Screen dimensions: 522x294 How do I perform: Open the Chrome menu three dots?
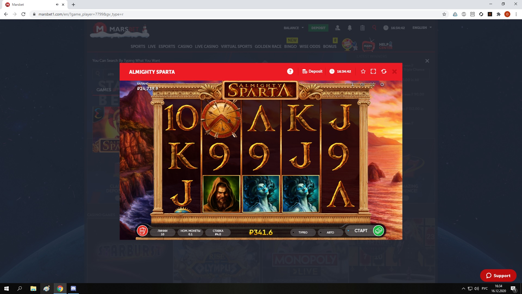coord(516,14)
